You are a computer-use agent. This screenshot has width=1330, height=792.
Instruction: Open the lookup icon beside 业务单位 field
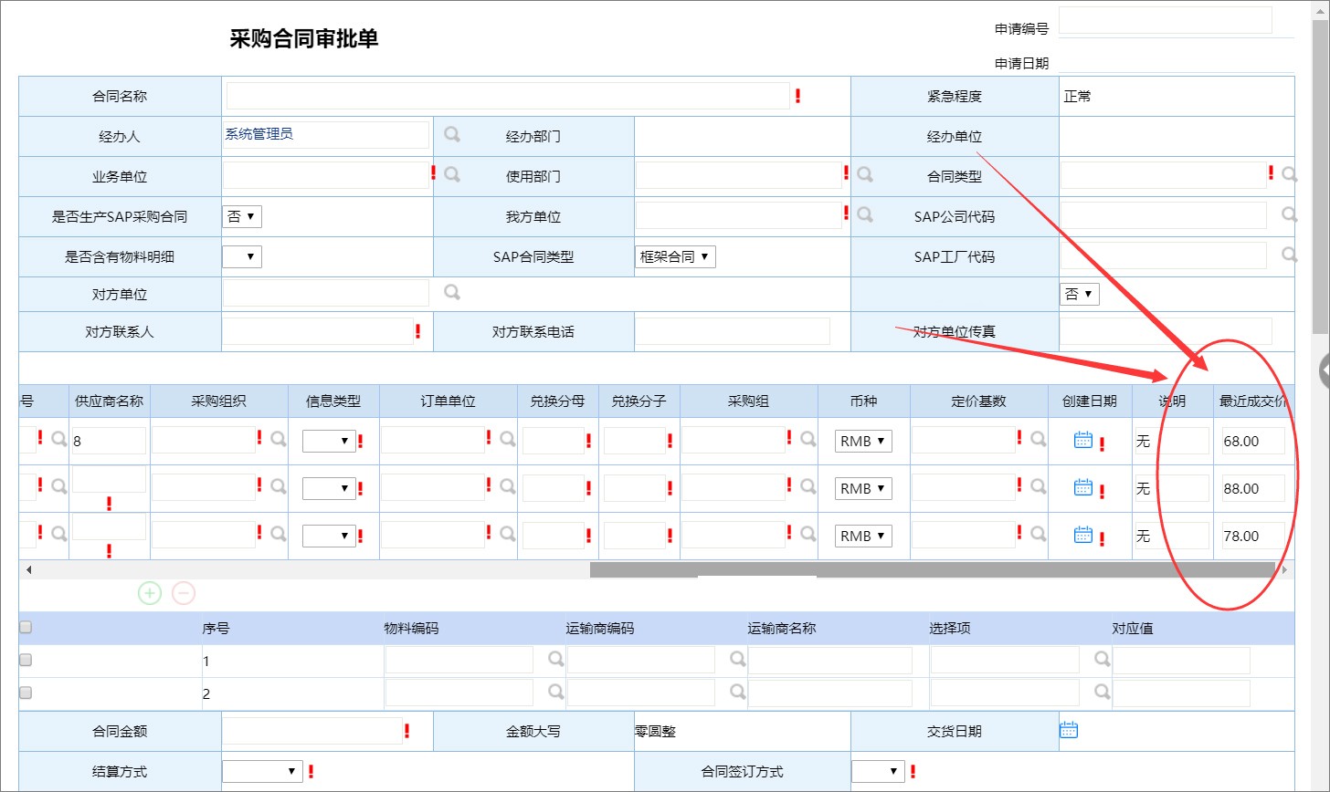(452, 174)
